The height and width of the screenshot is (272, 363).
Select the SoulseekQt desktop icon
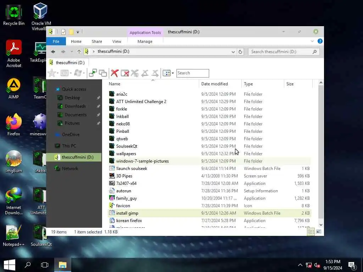41,235
